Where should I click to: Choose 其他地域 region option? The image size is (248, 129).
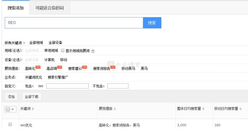51,51
